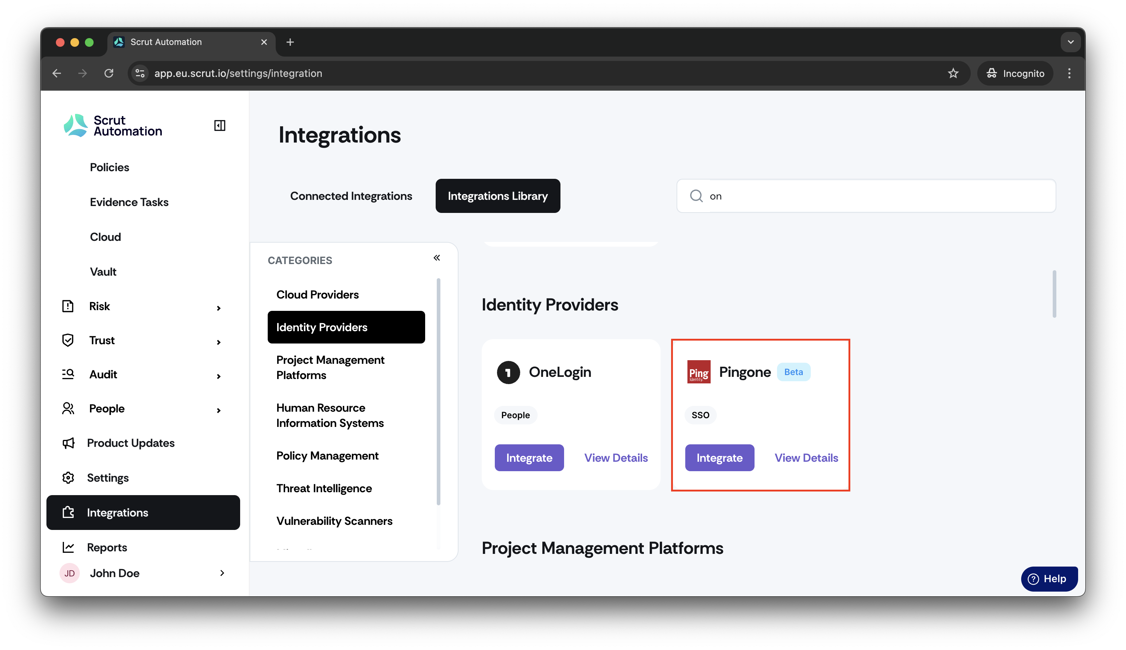Open Settings via the gear icon
This screenshot has width=1126, height=650.
(68, 477)
